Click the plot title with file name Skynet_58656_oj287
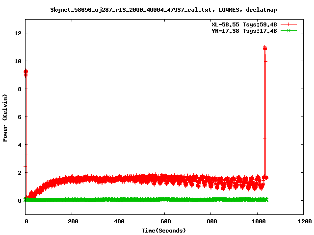This screenshot has width=314, height=235. point(163,10)
